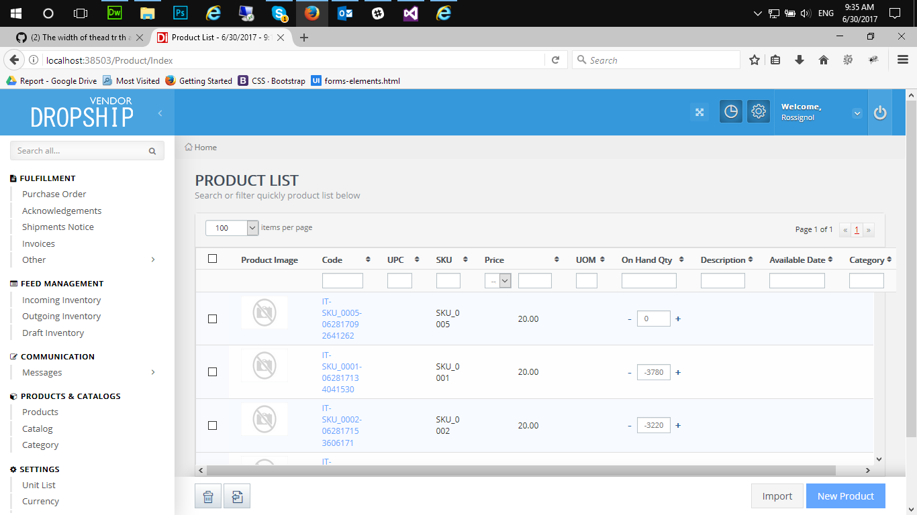The height and width of the screenshot is (515, 917).
Task: Open the new browser tab plus button
Action: (x=303, y=38)
